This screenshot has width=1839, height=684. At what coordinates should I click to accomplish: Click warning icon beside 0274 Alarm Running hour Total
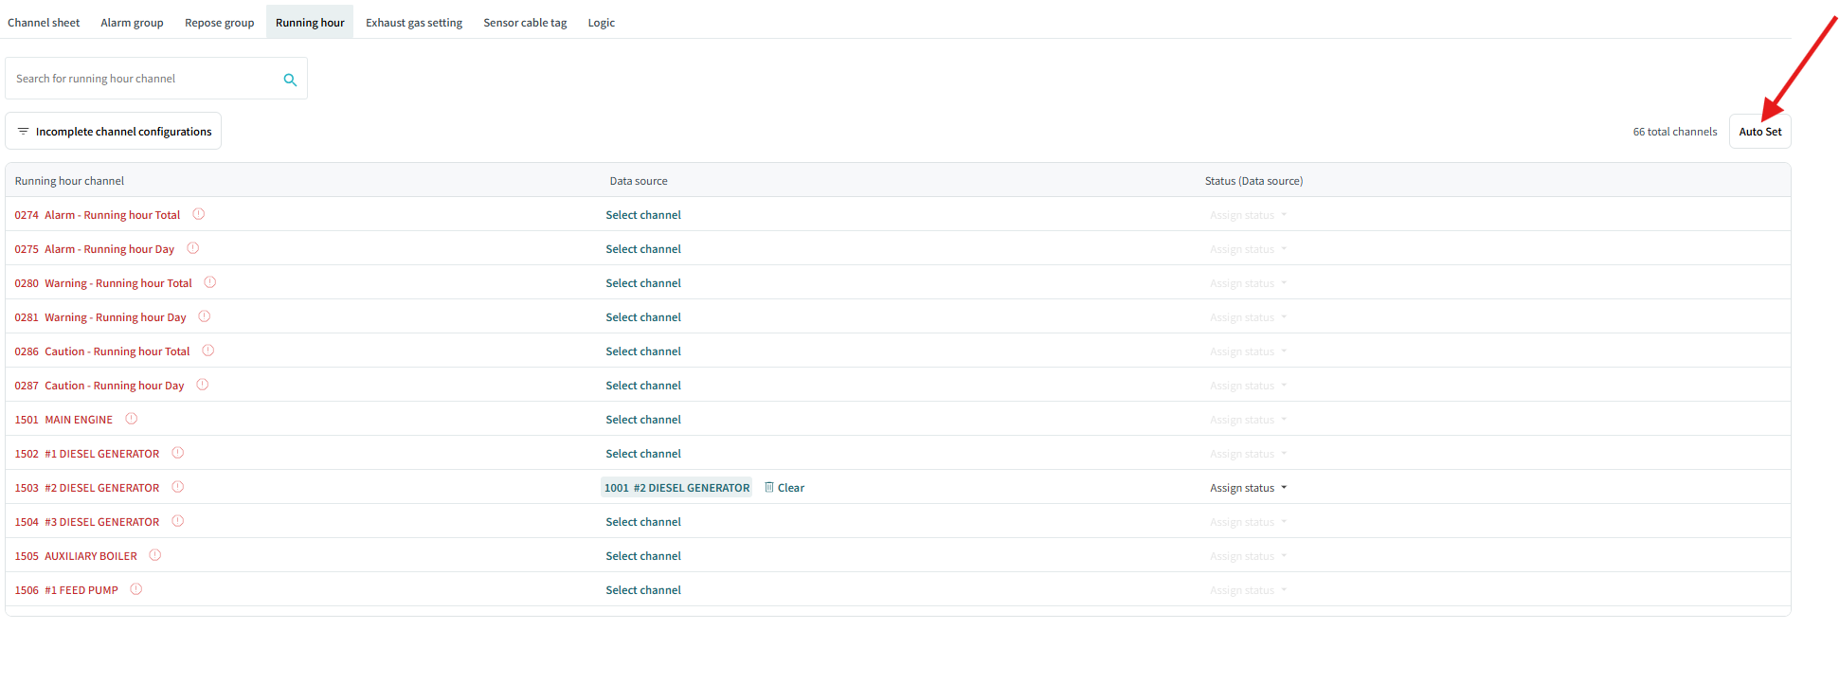198,214
